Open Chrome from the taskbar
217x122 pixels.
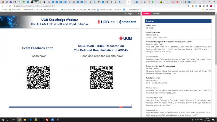point(19,120)
